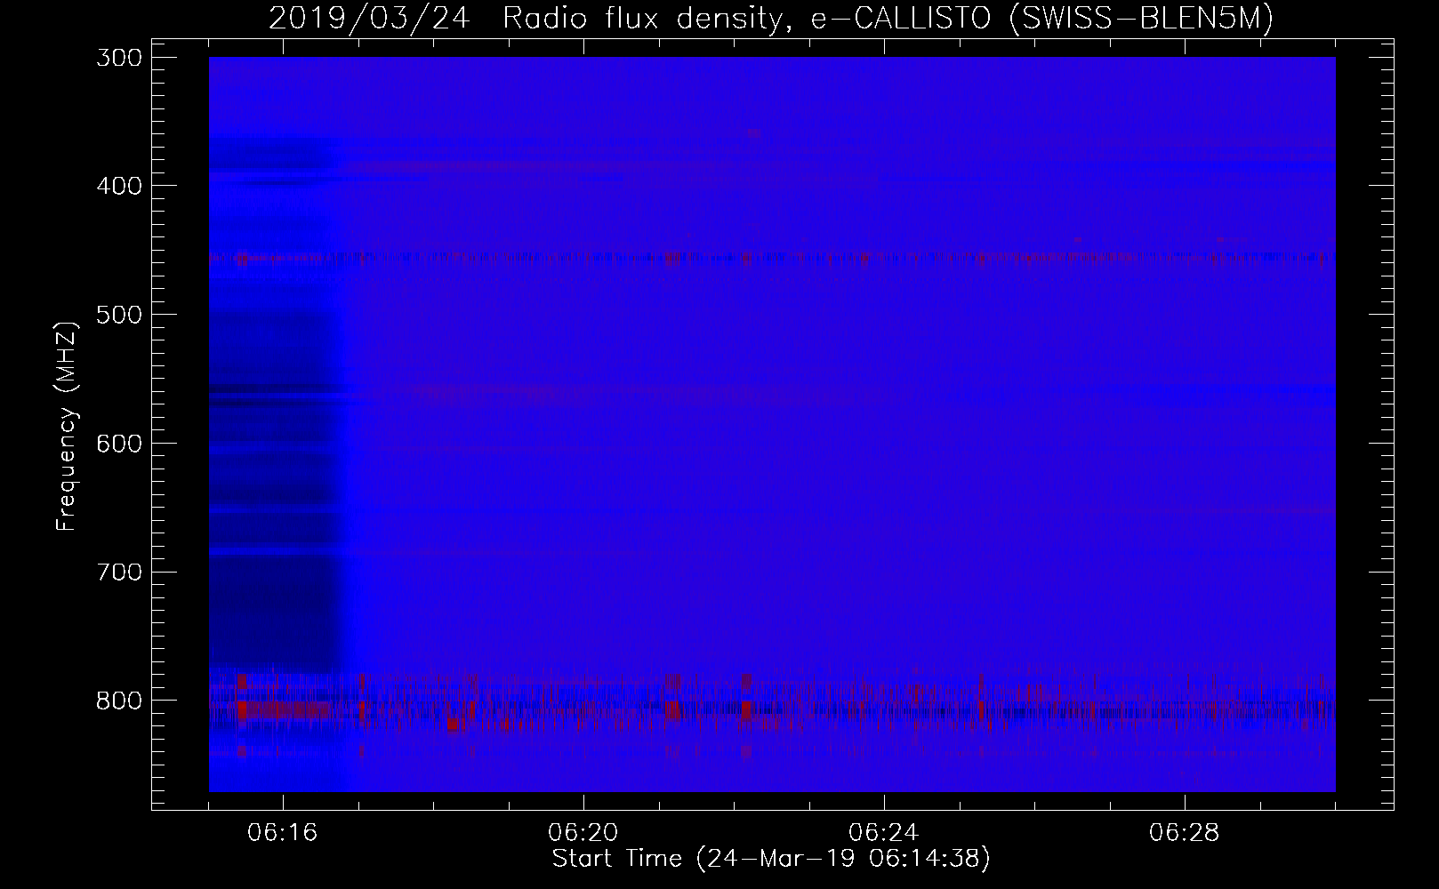Select the '06:20' time axis label
The image size is (1439, 889).
coord(583,833)
